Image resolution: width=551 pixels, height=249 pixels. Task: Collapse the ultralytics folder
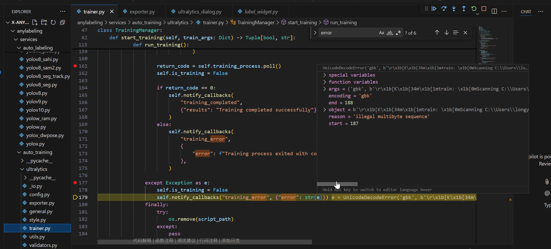point(22,169)
